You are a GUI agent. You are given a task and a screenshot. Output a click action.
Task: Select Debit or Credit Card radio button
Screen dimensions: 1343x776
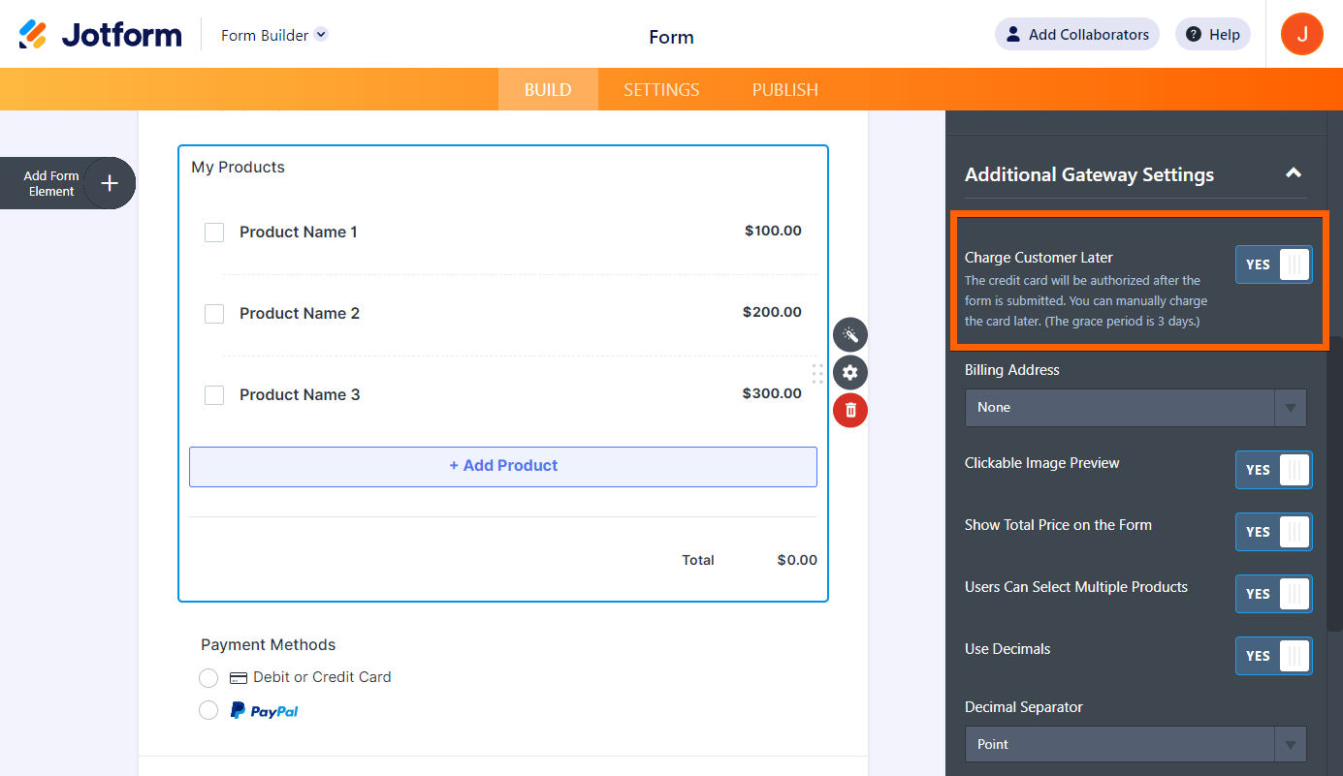(x=208, y=678)
